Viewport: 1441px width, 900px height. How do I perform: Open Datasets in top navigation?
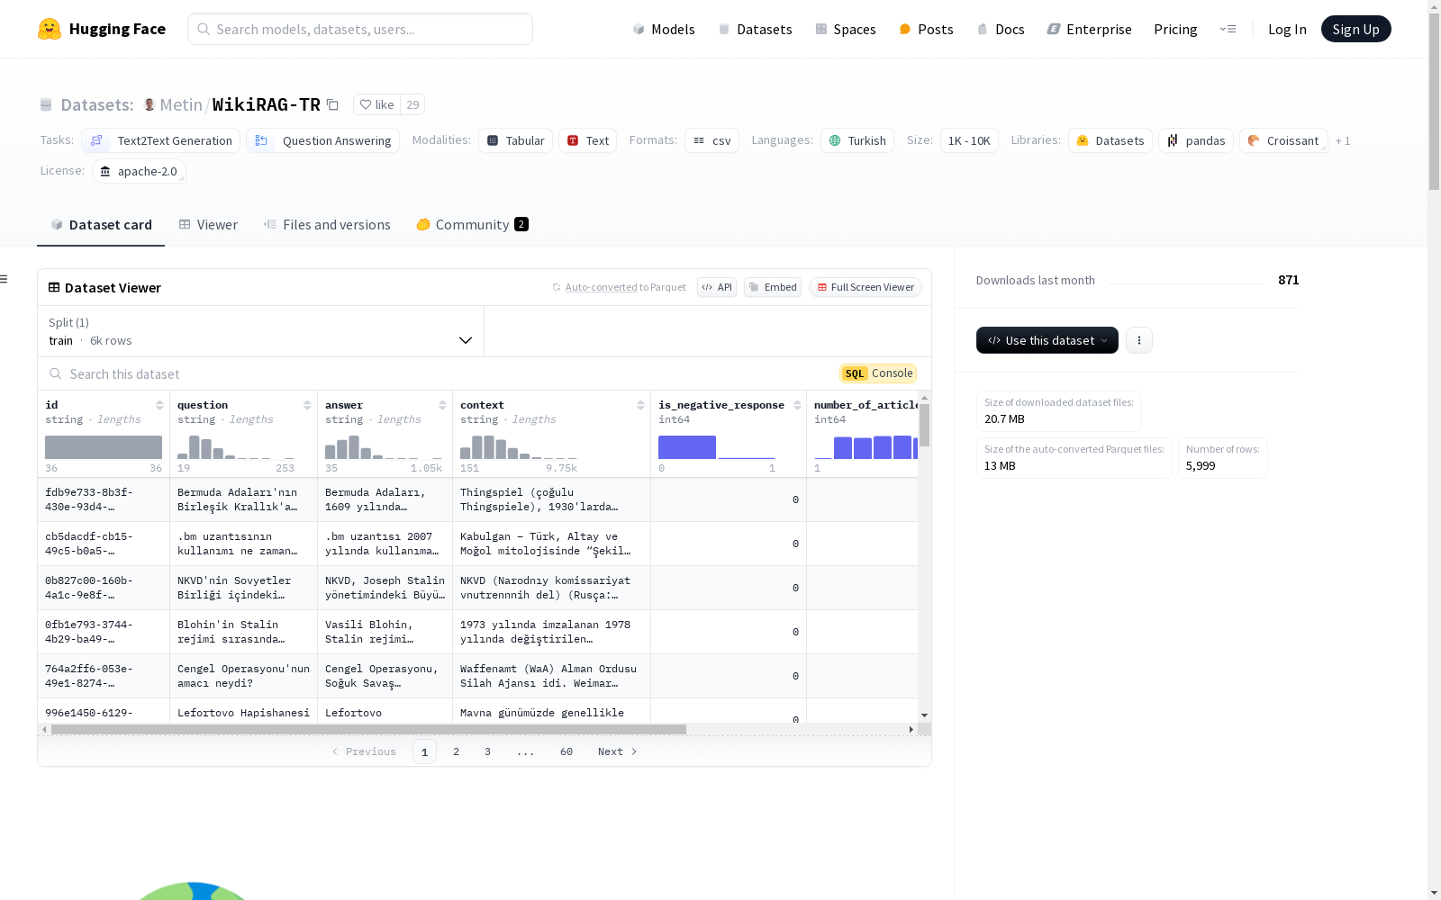pos(755,29)
